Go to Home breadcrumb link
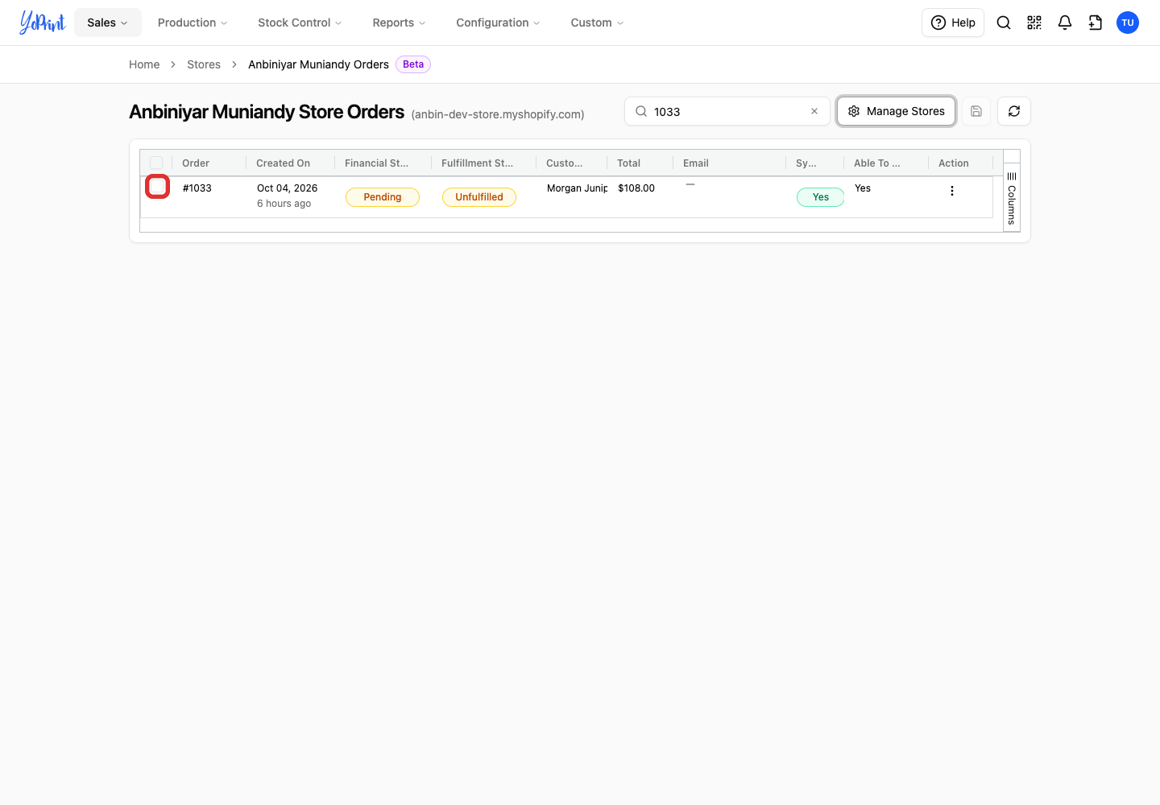 click(x=144, y=64)
